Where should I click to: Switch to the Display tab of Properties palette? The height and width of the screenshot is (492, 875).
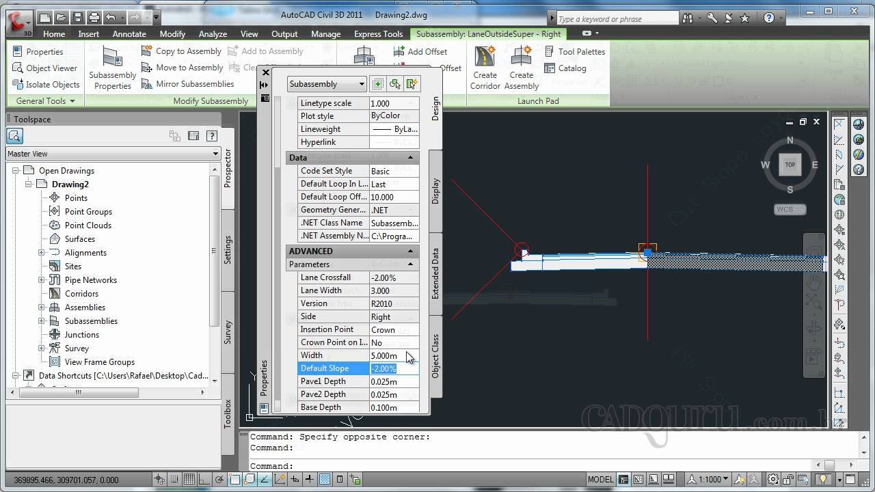tap(435, 191)
